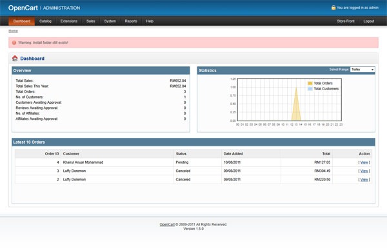View order 3 priced RM304.49
Image resolution: width=387 pixels, height=248 pixels.
click(364, 171)
